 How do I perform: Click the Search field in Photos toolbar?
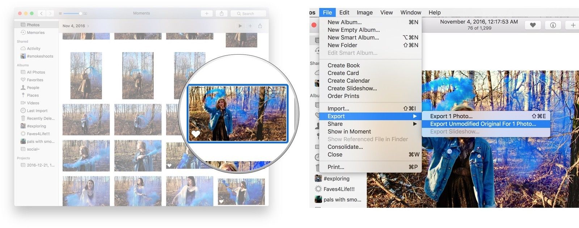pos(248,13)
